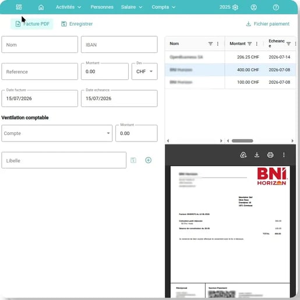Sort by the Echeance column header

click(x=277, y=43)
